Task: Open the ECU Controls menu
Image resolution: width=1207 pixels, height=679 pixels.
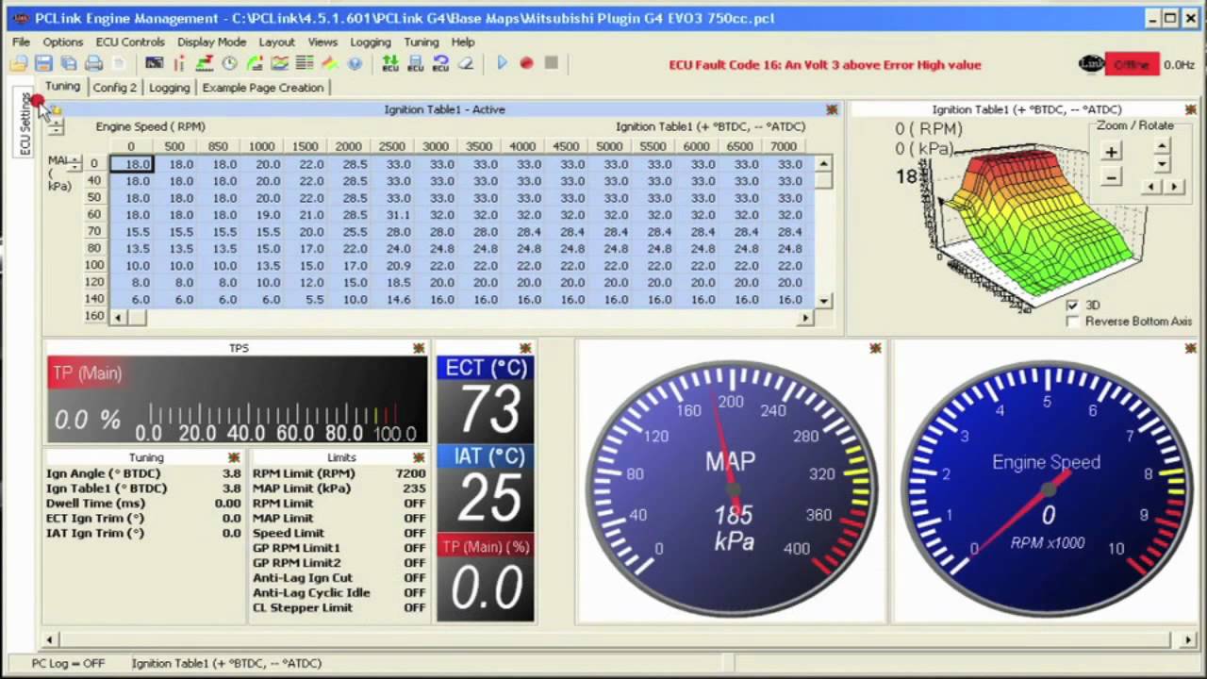Action: 130,42
